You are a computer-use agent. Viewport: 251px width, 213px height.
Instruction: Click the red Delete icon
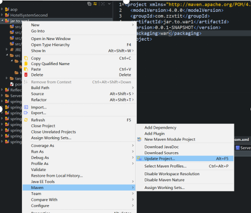coord(26,75)
